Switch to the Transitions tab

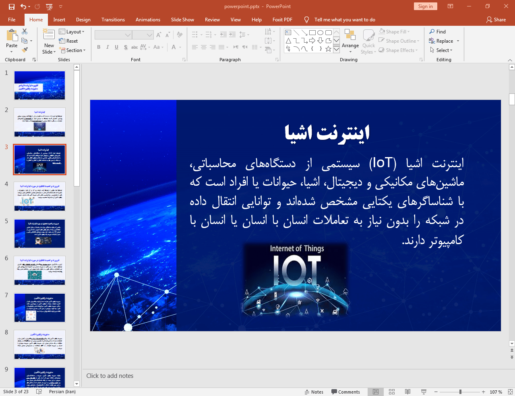(113, 20)
